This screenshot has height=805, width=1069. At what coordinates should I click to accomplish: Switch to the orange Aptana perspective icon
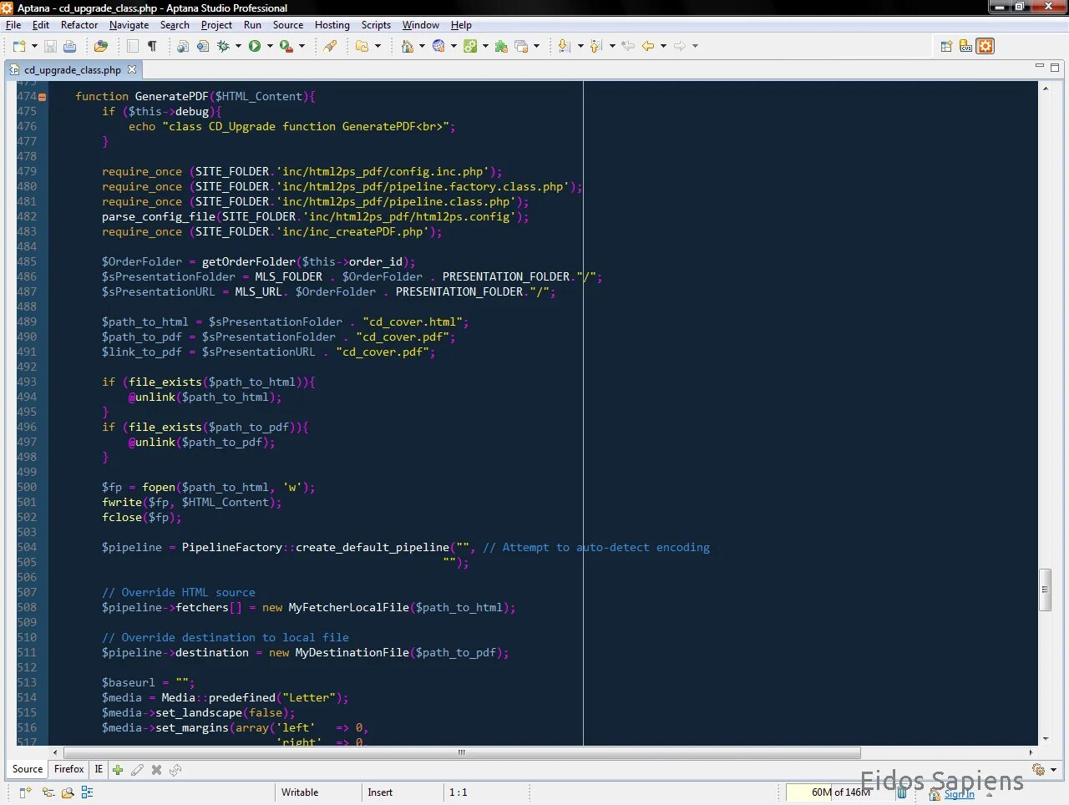985,46
